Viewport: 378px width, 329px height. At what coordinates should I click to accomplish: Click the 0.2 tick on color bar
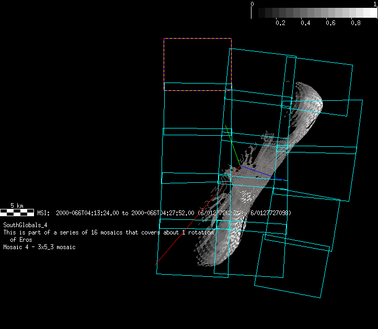[x=280, y=23]
